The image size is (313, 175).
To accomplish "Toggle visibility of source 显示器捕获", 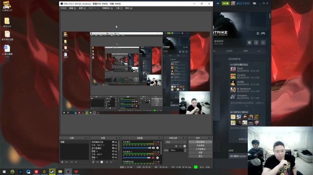I will pos(113,148).
